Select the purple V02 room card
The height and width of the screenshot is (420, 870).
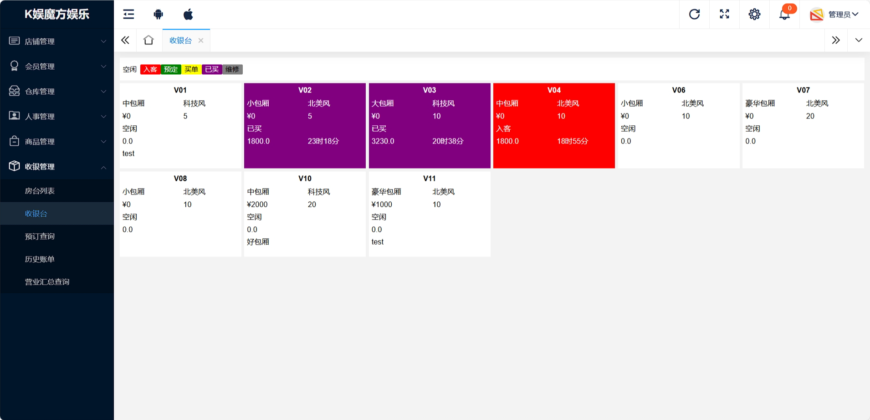click(x=305, y=125)
